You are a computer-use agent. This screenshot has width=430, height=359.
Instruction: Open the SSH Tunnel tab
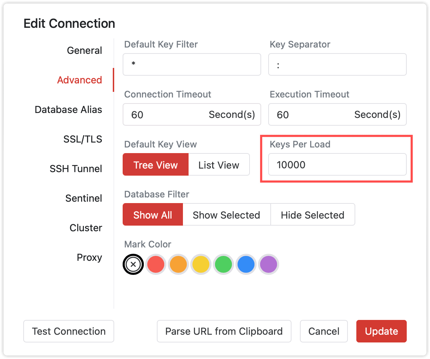coord(76,169)
